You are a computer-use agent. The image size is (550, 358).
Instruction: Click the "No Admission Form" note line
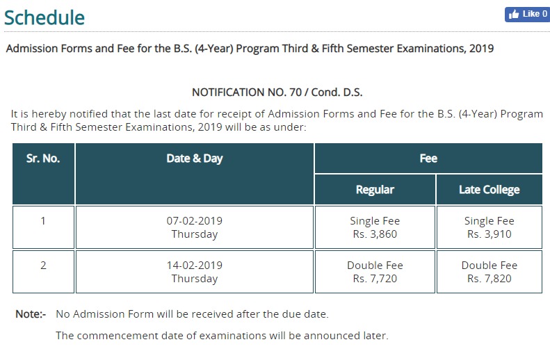192,314
